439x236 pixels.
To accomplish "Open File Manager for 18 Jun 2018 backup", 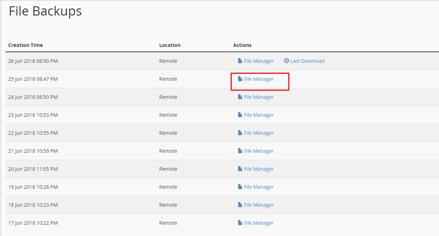I will click(259, 205).
